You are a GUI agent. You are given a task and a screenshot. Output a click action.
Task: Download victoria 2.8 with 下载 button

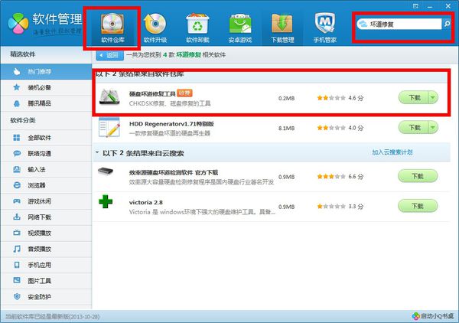418,206
